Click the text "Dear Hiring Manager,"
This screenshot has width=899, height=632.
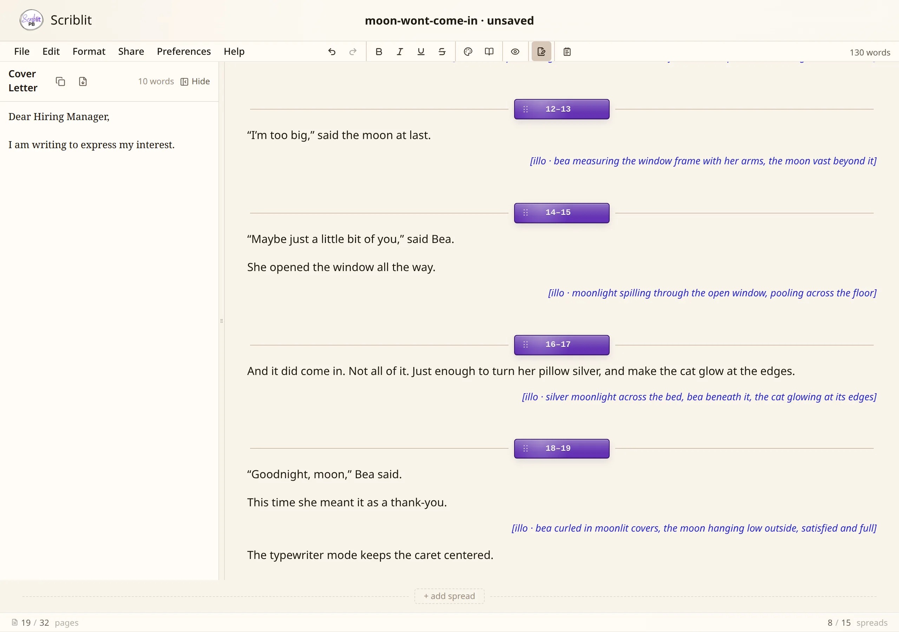point(59,117)
